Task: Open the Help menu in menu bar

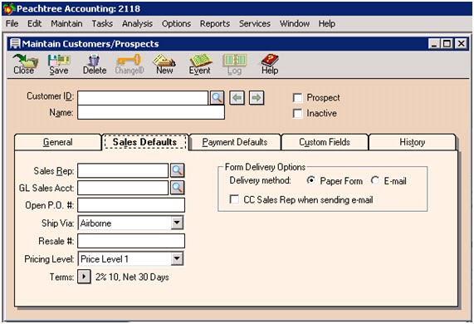Action: [x=327, y=23]
